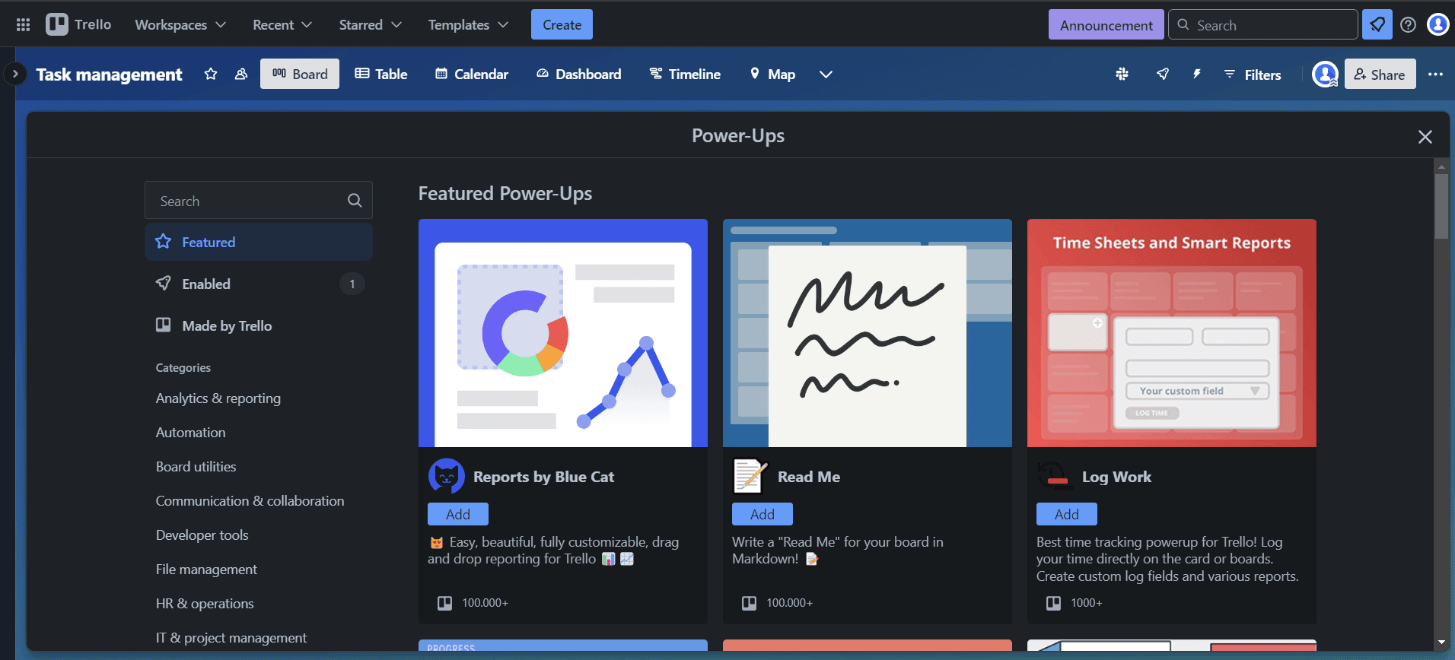Open the Workspaces dropdown
Screen dimensions: 1455x660
180,24
